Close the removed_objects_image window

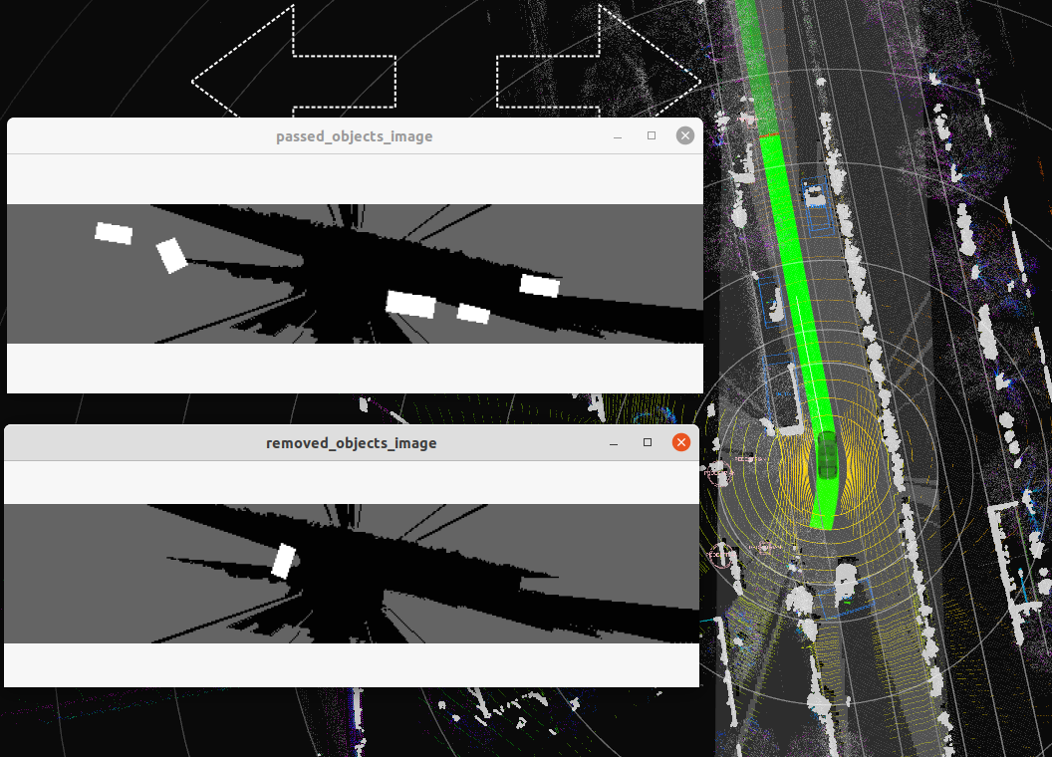(681, 441)
